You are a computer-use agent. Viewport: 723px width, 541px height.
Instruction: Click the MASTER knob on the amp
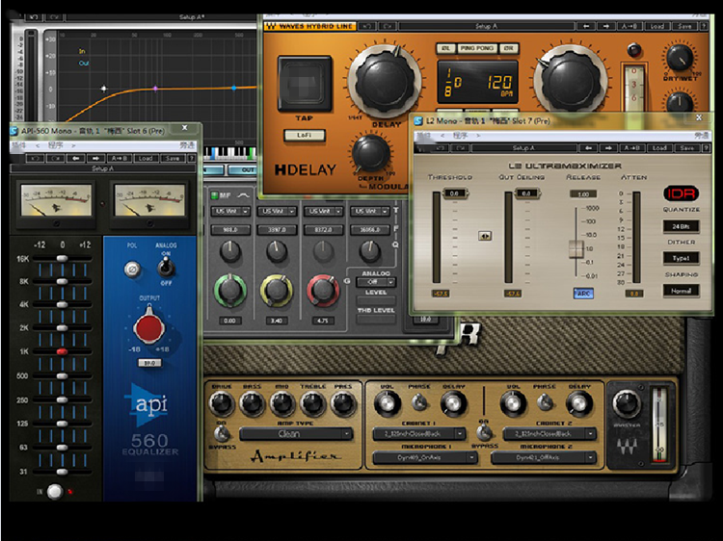coord(627,403)
